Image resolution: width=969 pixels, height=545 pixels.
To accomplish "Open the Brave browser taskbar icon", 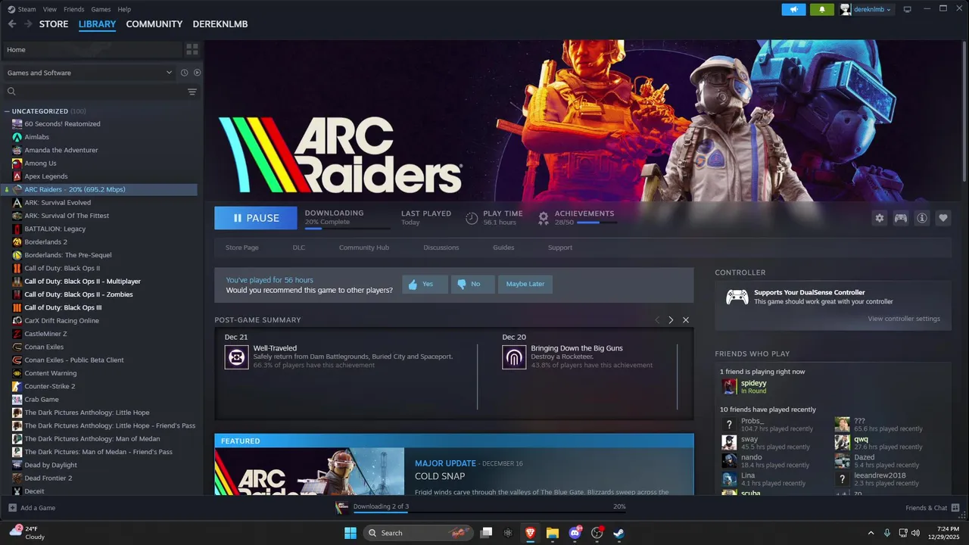I will tap(530, 533).
